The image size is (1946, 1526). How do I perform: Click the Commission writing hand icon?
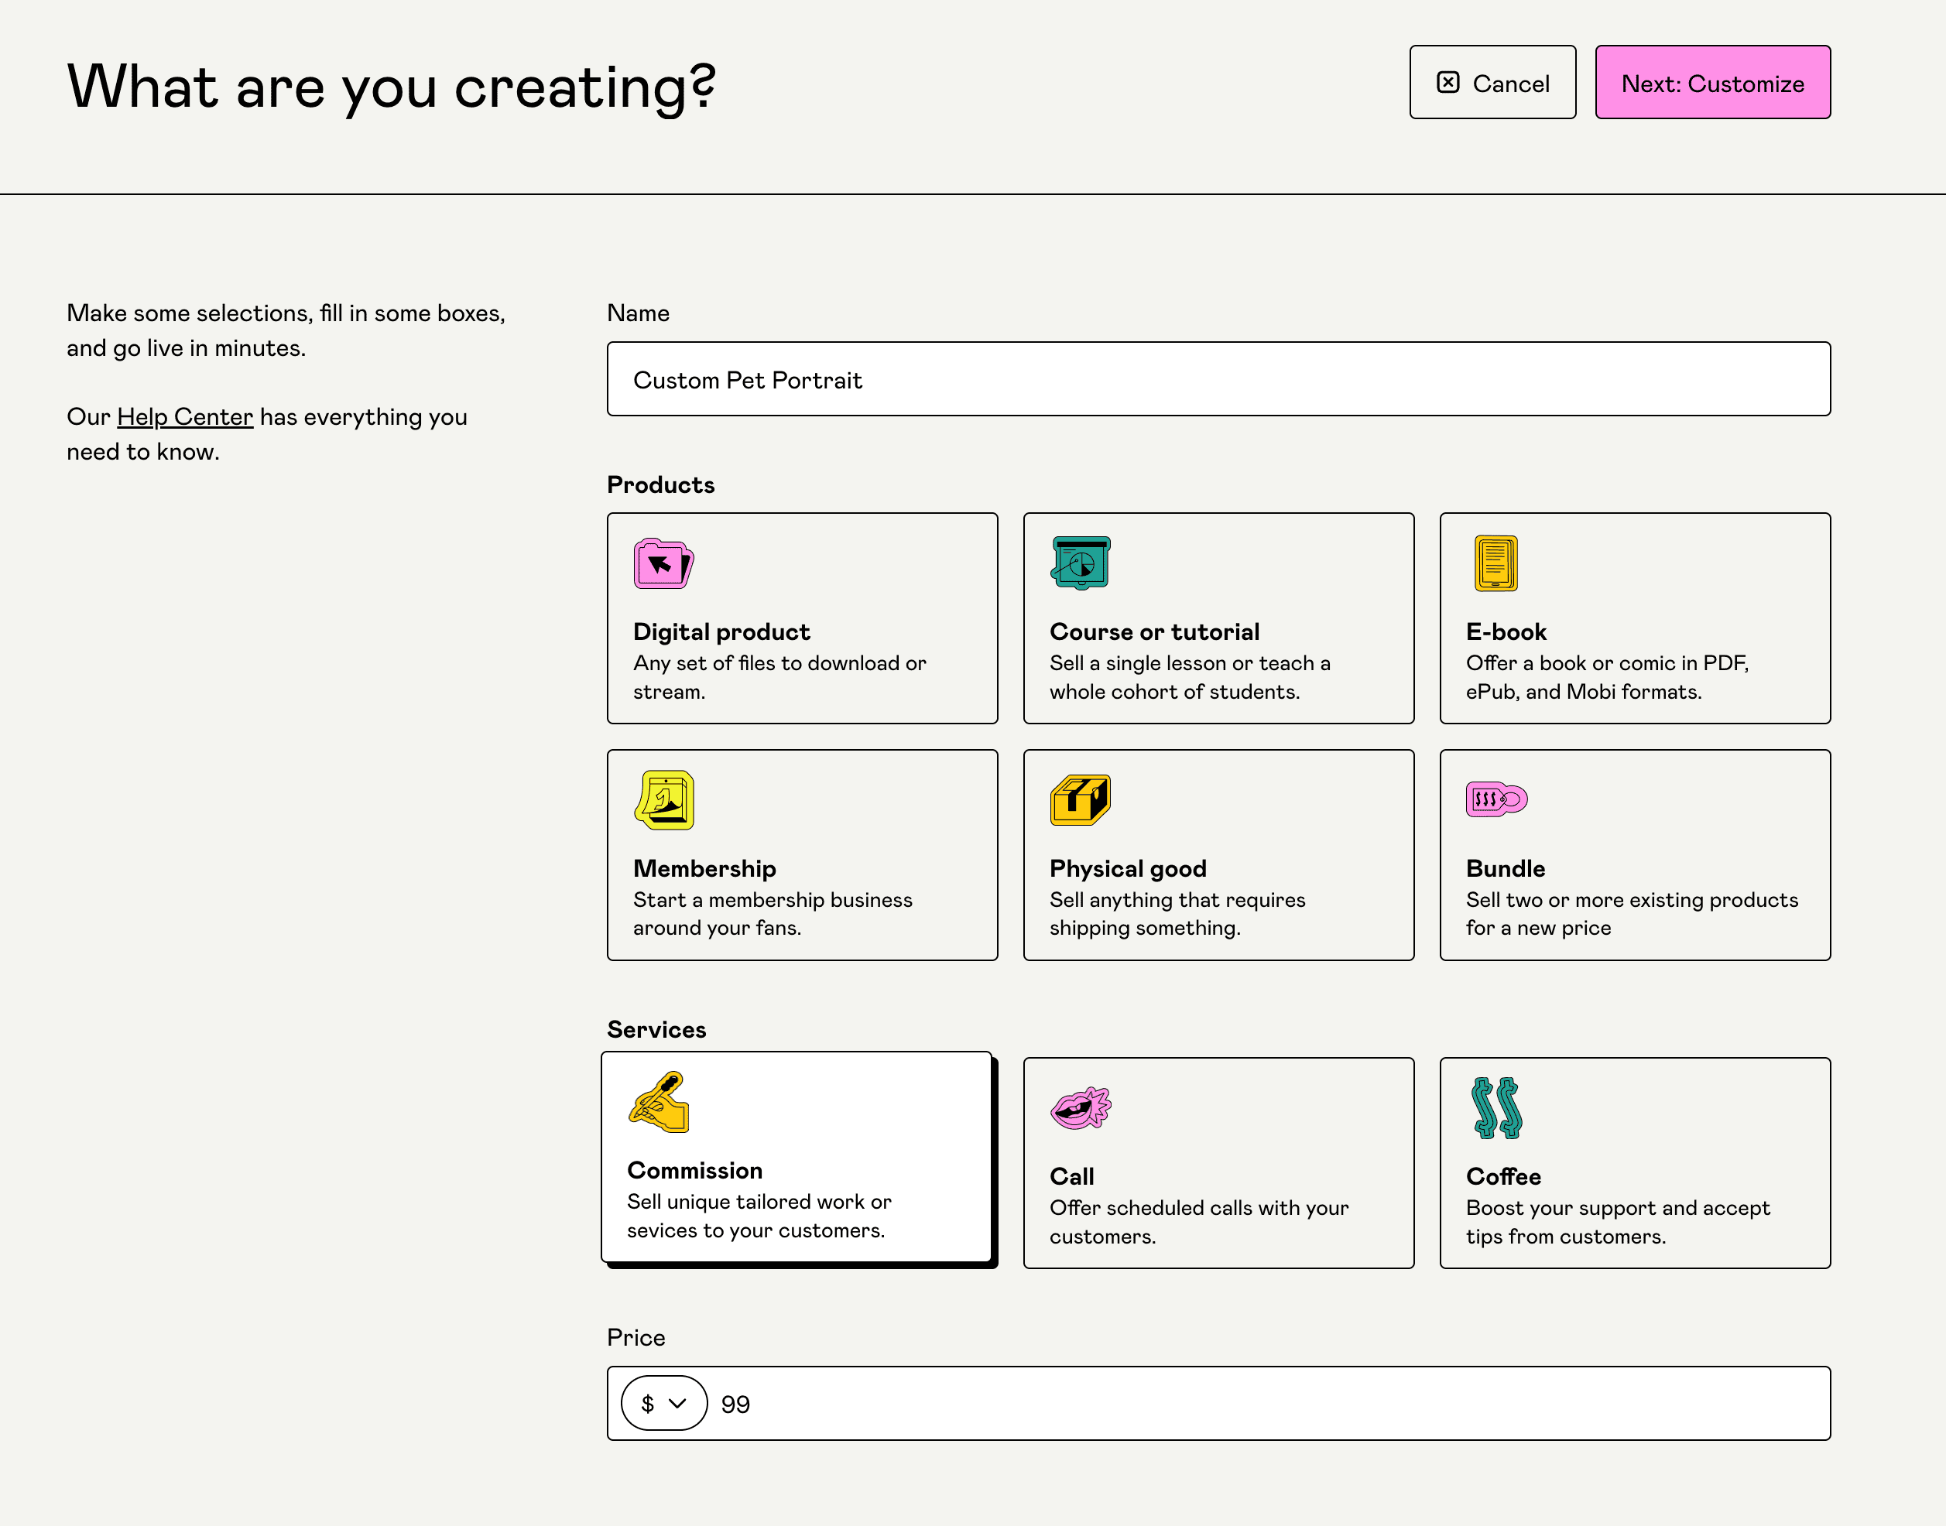[659, 1103]
